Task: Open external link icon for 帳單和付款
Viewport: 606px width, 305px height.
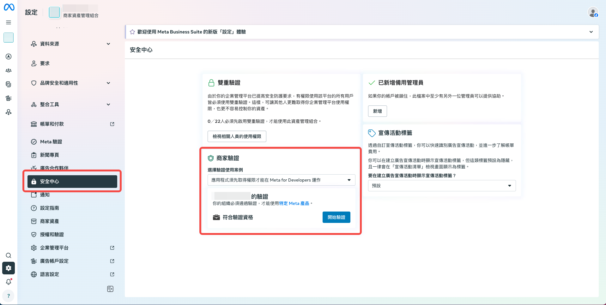Action: click(x=112, y=124)
